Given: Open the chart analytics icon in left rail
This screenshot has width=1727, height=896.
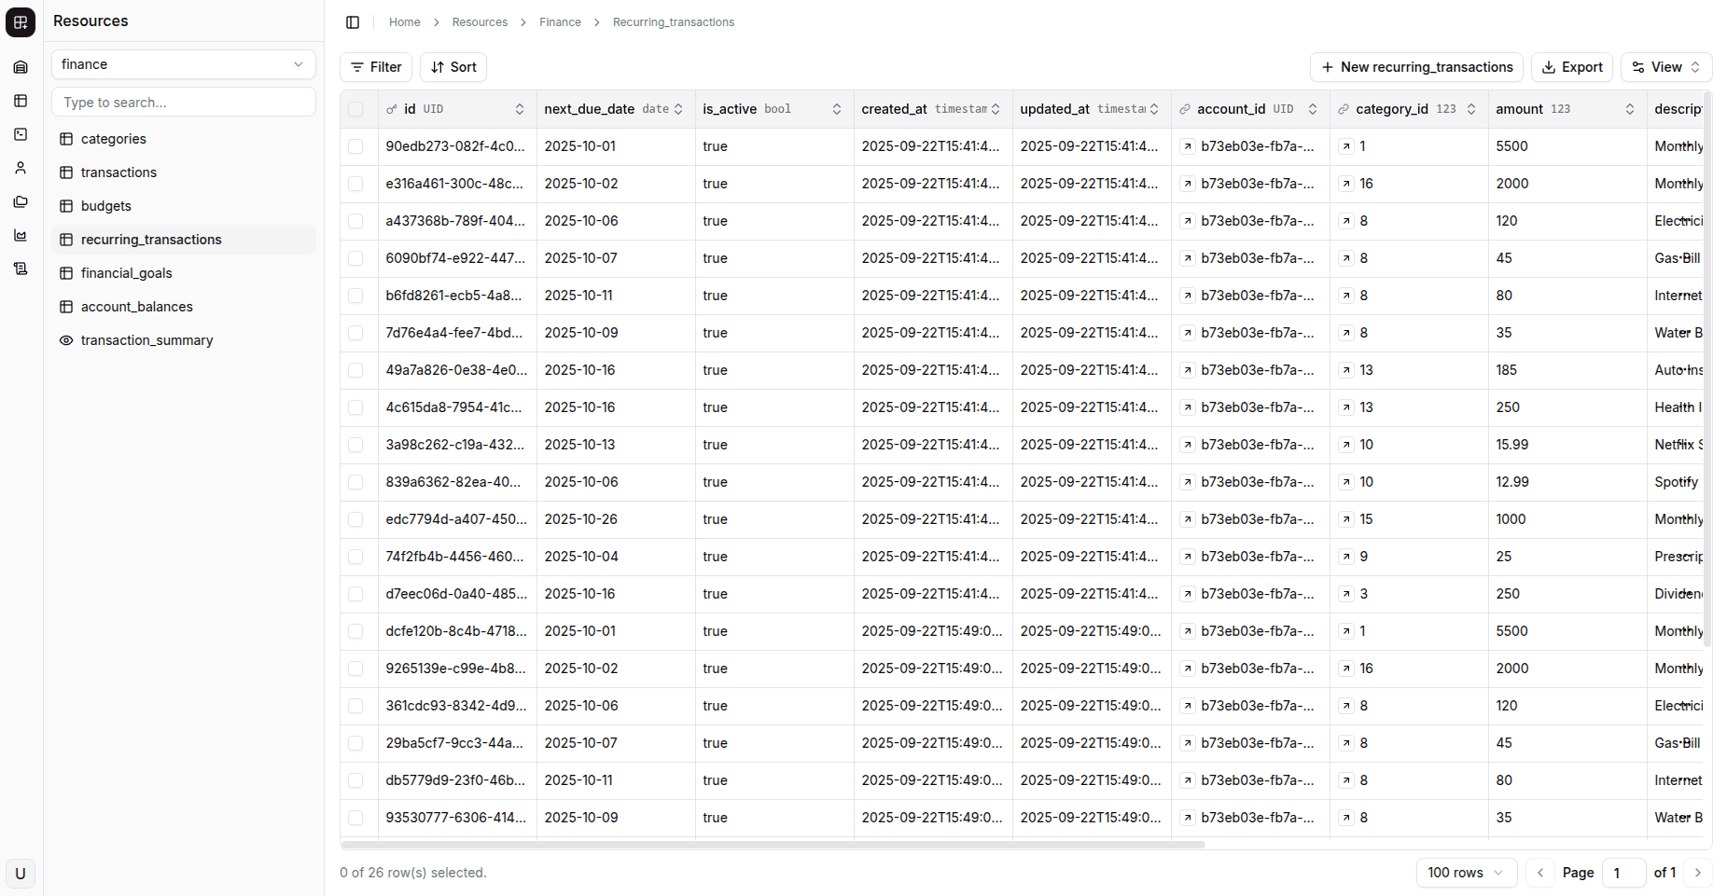Looking at the screenshot, I should pyautogui.click(x=21, y=235).
